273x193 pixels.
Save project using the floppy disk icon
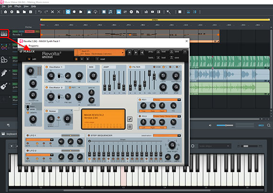(x=31, y=12)
